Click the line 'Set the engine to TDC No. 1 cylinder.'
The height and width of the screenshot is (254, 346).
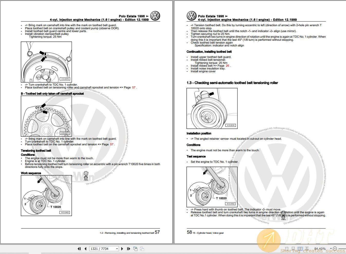pyautogui.click(x=214, y=162)
